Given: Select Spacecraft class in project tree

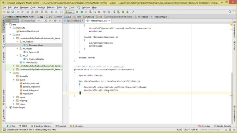Looking at the screenshot, I should tap(34, 52).
